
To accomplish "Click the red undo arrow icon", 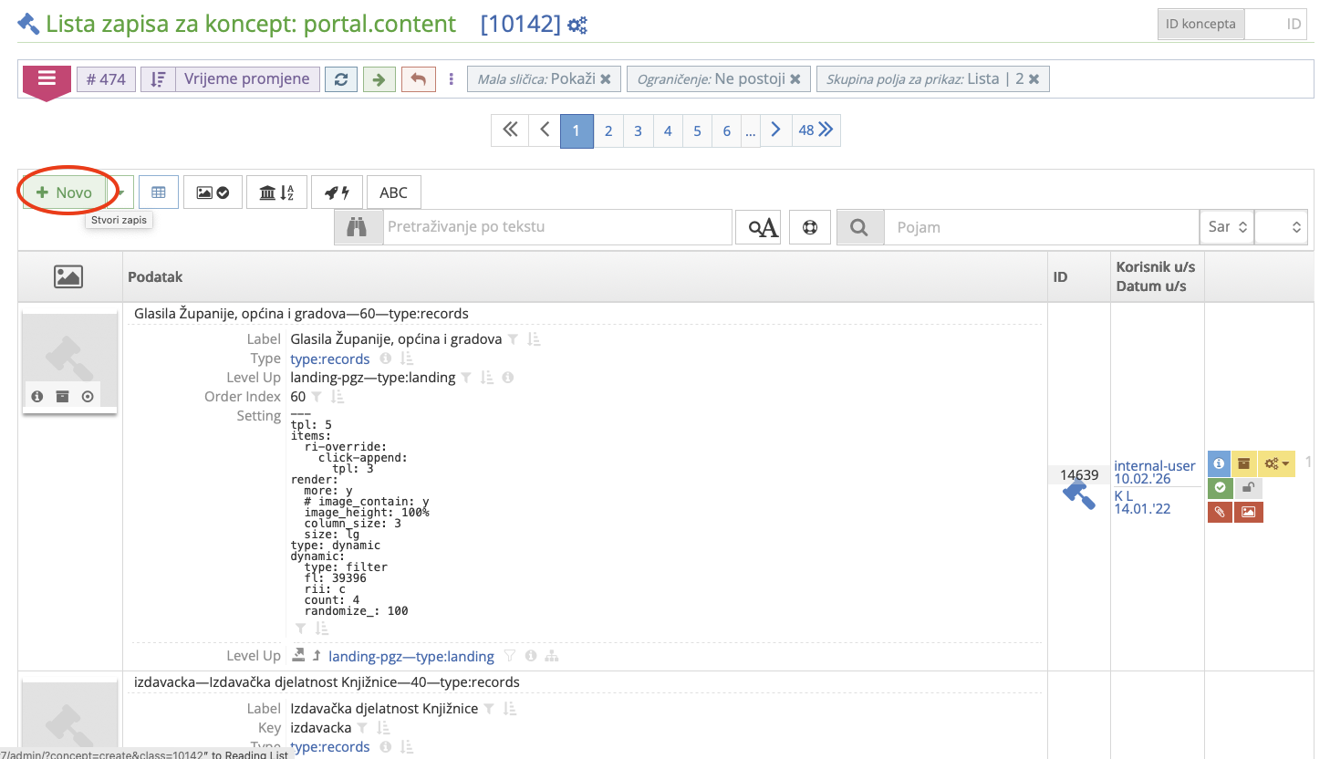I will [x=418, y=78].
